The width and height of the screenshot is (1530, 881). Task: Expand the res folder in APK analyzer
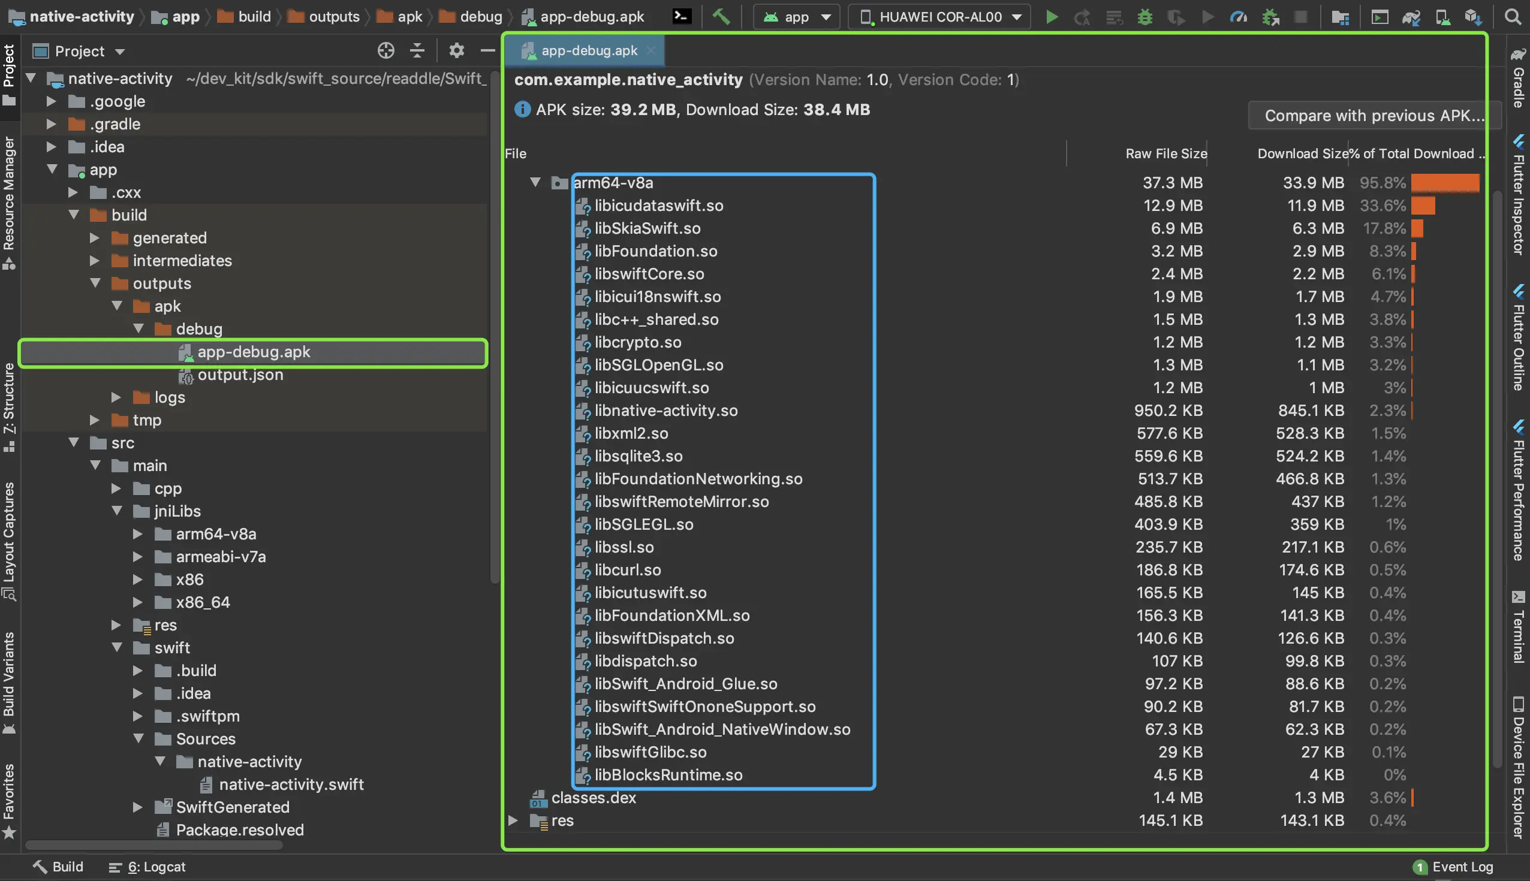[x=513, y=820]
